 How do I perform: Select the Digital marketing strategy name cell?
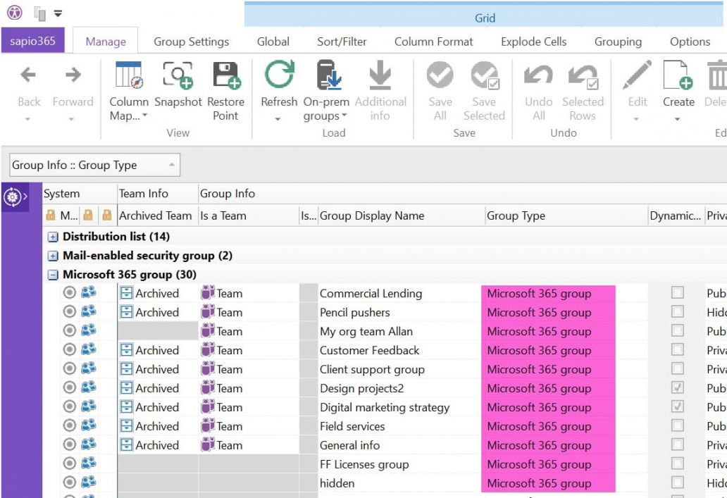[401, 407]
